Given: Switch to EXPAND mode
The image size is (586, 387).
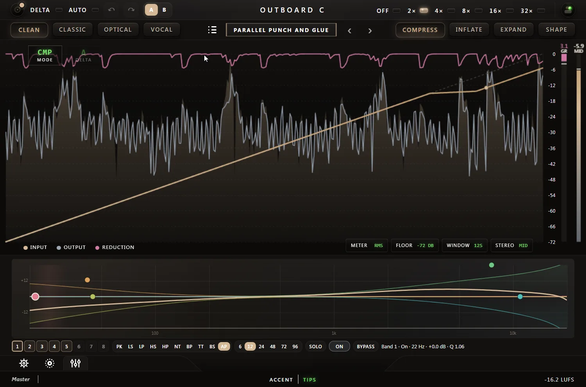Looking at the screenshot, I should pyautogui.click(x=513, y=30).
